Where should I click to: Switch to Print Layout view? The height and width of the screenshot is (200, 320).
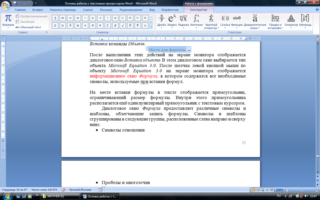[253, 190]
